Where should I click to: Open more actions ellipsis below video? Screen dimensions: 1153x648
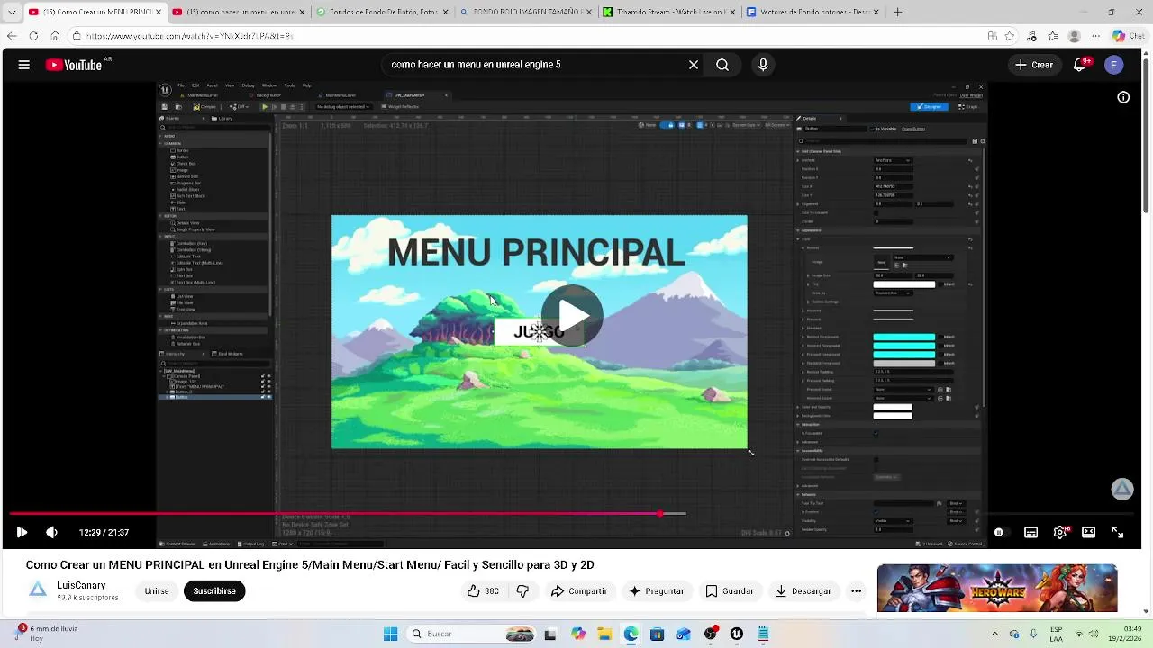click(x=857, y=591)
